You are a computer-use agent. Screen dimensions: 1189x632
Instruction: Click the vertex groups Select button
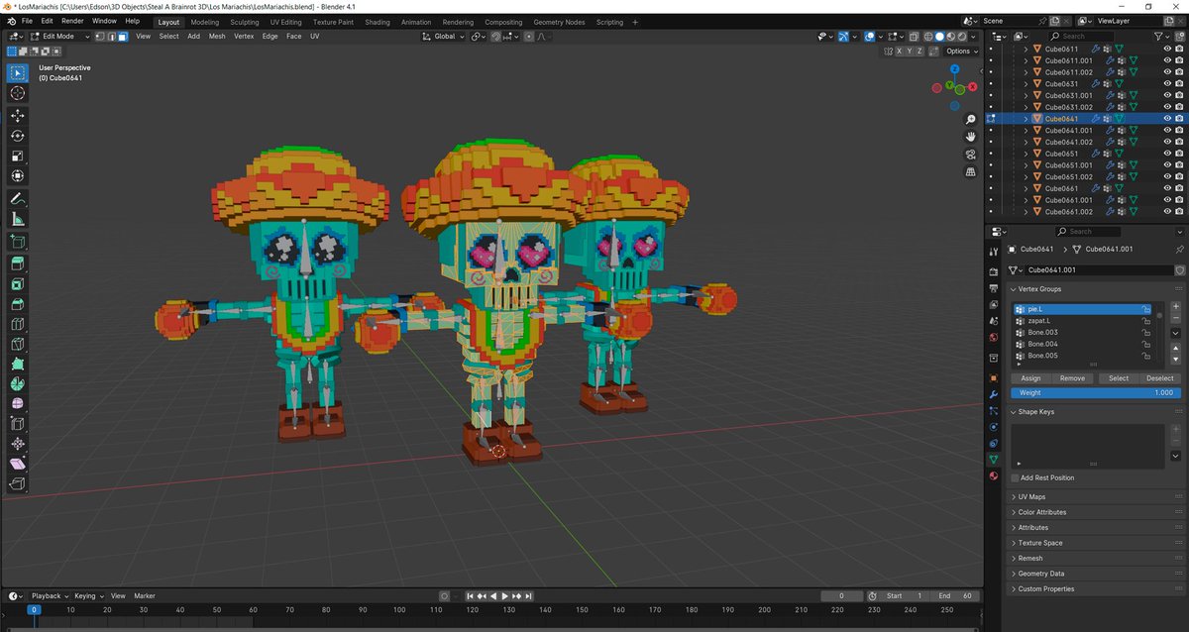tap(1118, 378)
